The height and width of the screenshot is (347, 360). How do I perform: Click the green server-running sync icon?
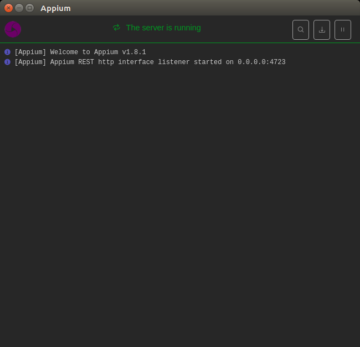tap(116, 28)
